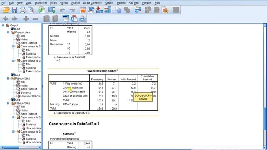Click the grey square icon at the toolbar end
The height and width of the screenshot is (150, 267).
[176, 10]
